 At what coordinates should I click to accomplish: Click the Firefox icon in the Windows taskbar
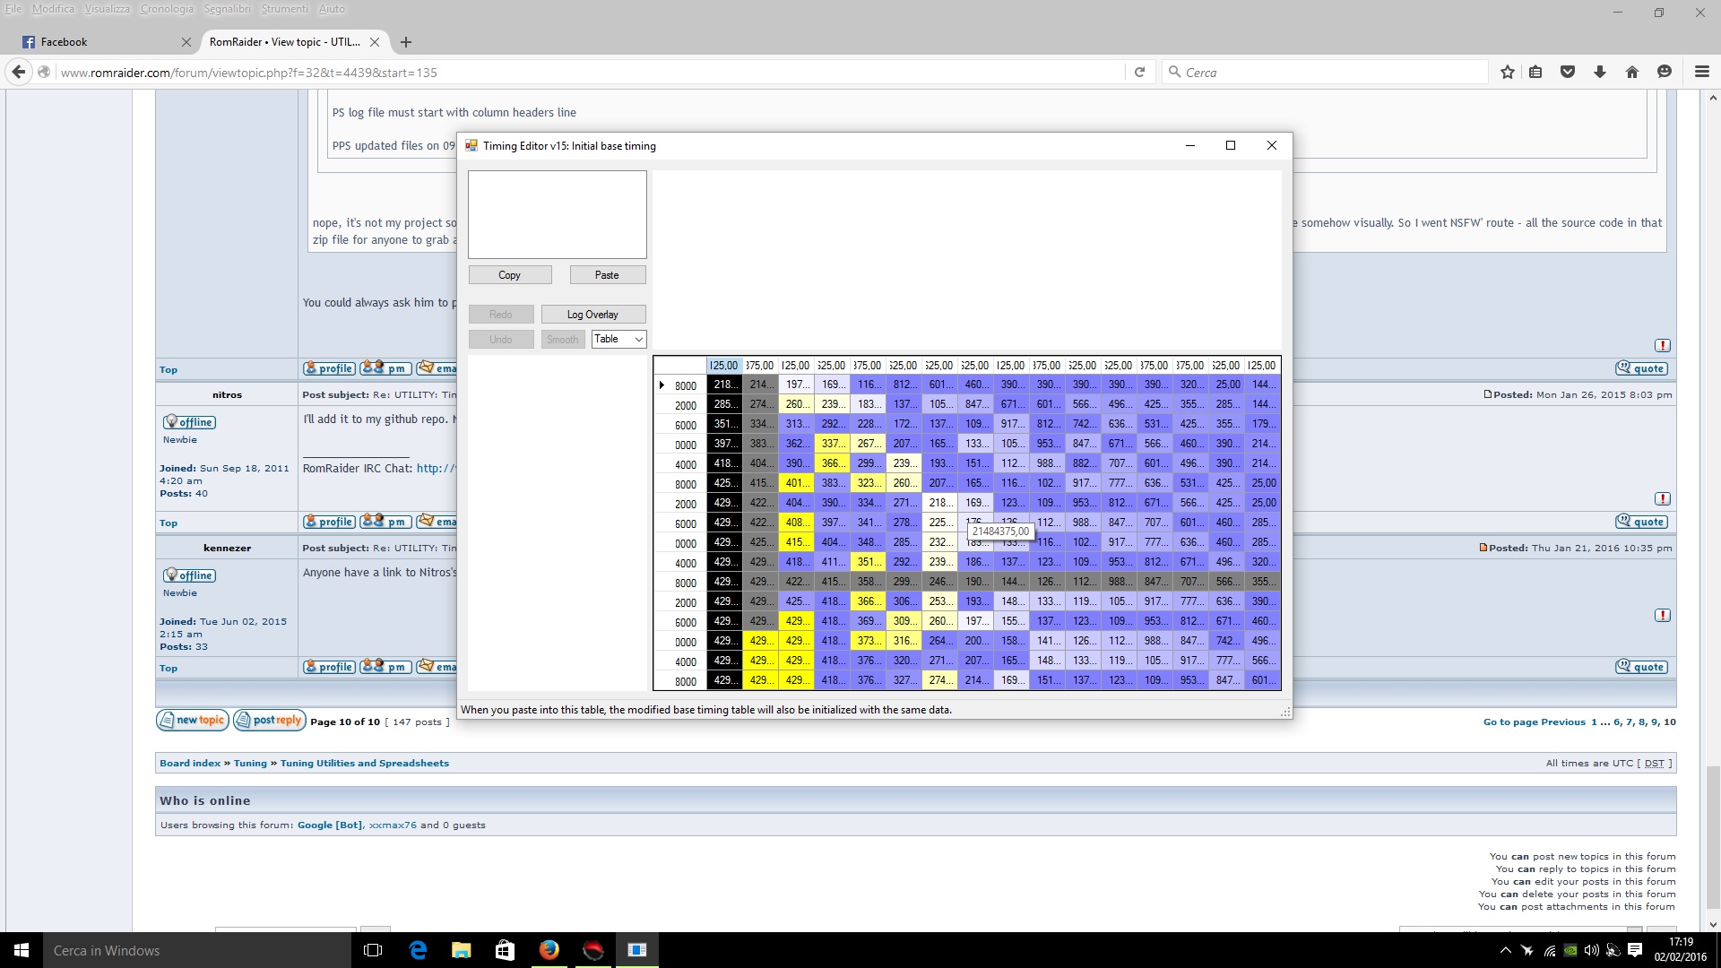549,950
